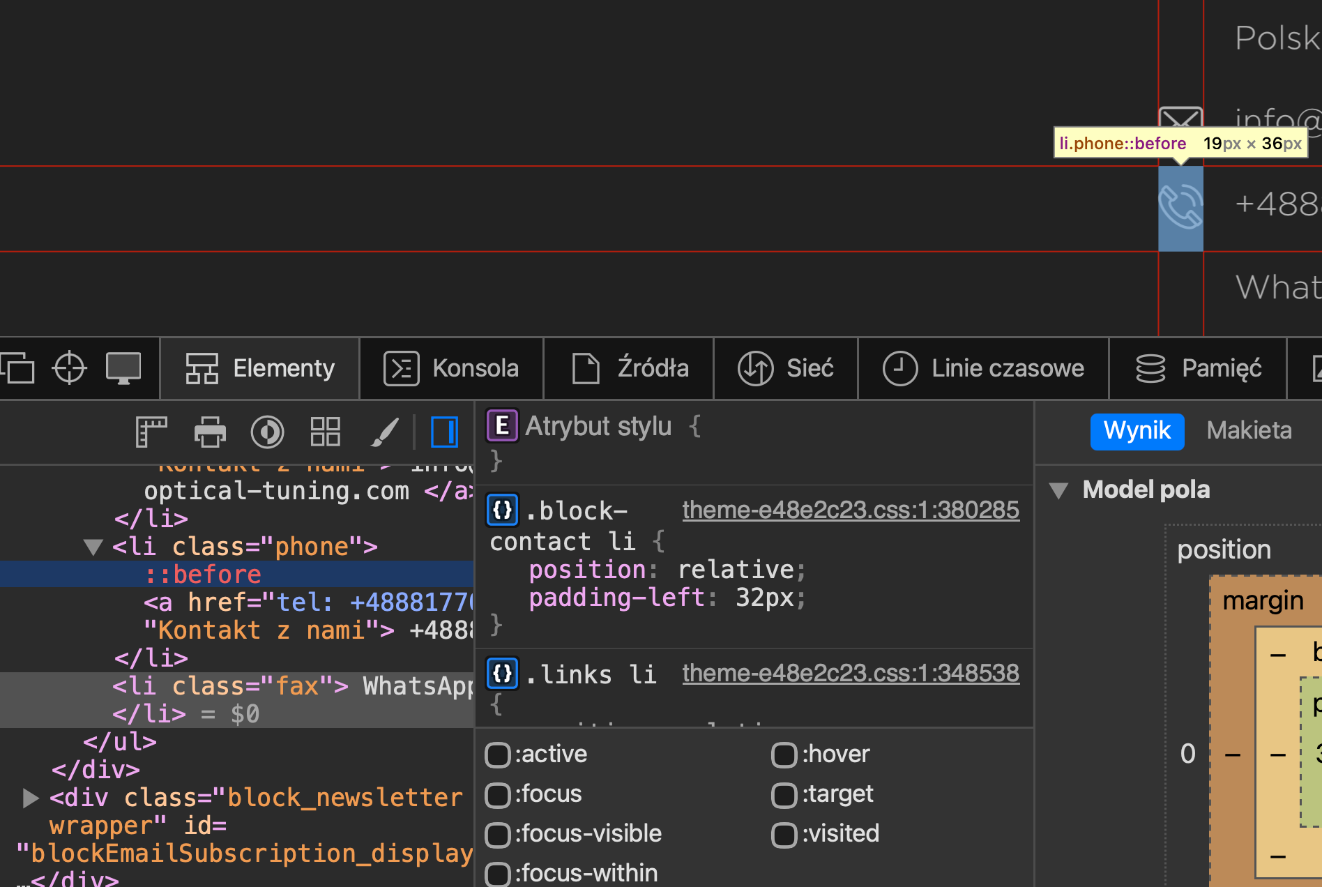
Task: Tick the :focus-visible checkbox
Action: pyautogui.click(x=497, y=834)
